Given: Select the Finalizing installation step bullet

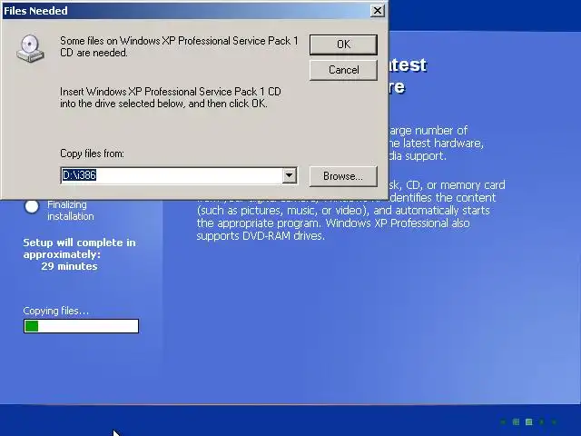Looking at the screenshot, I should pyautogui.click(x=32, y=206).
